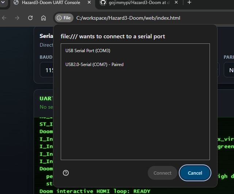Screen dimensions: 234x194
Task: Choose USB2.0-Serial (COM7) - Paired device
Action: (135, 65)
